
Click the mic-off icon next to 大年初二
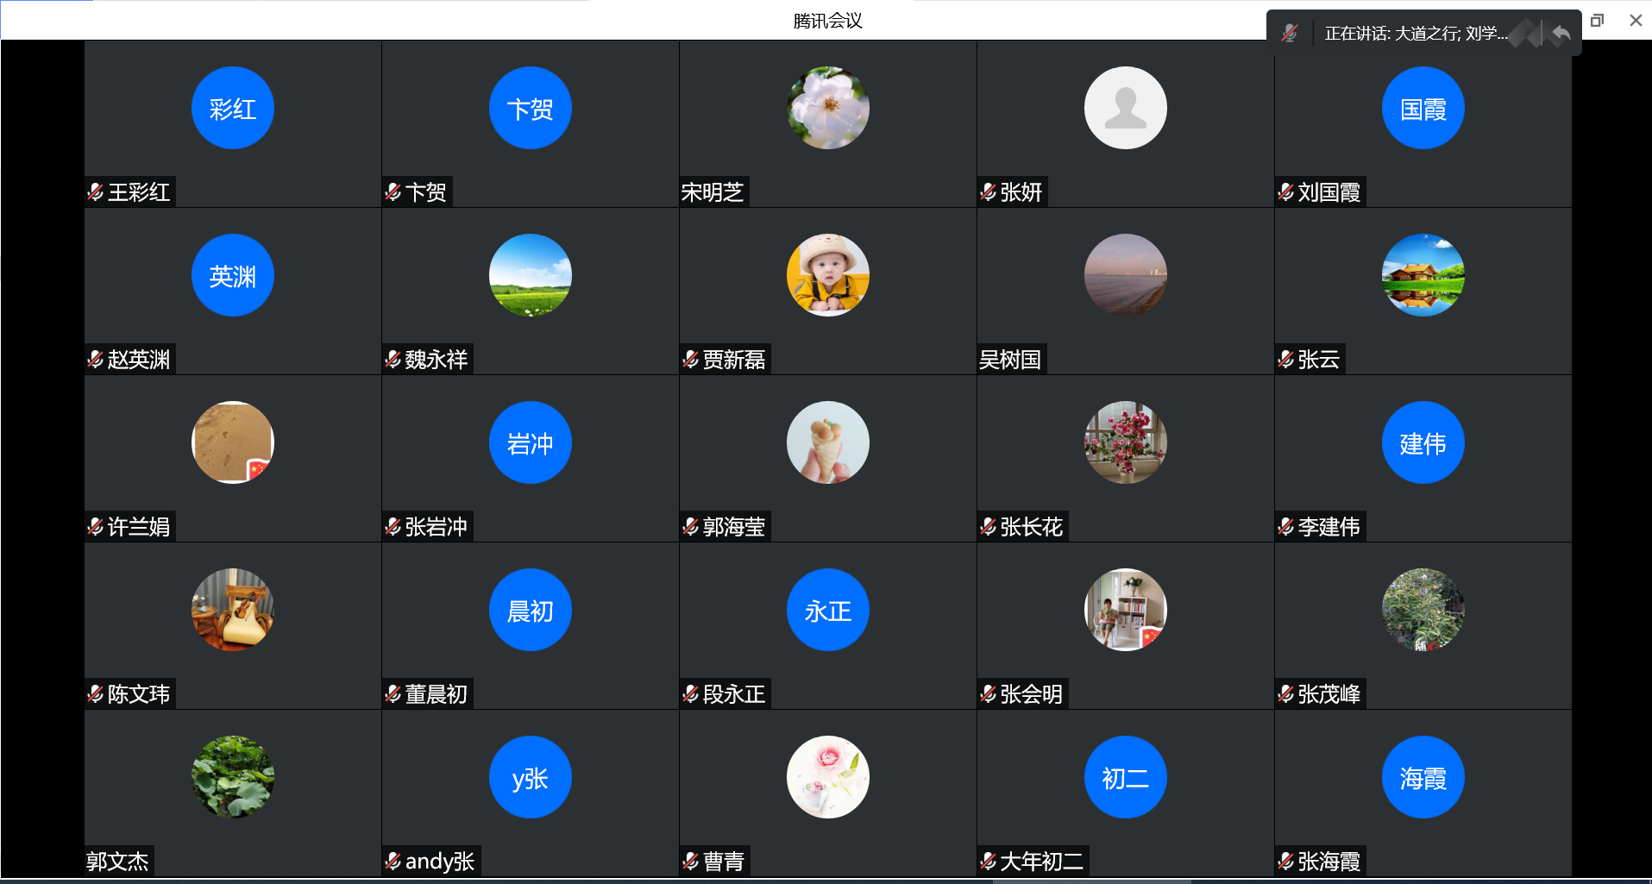pos(989,861)
